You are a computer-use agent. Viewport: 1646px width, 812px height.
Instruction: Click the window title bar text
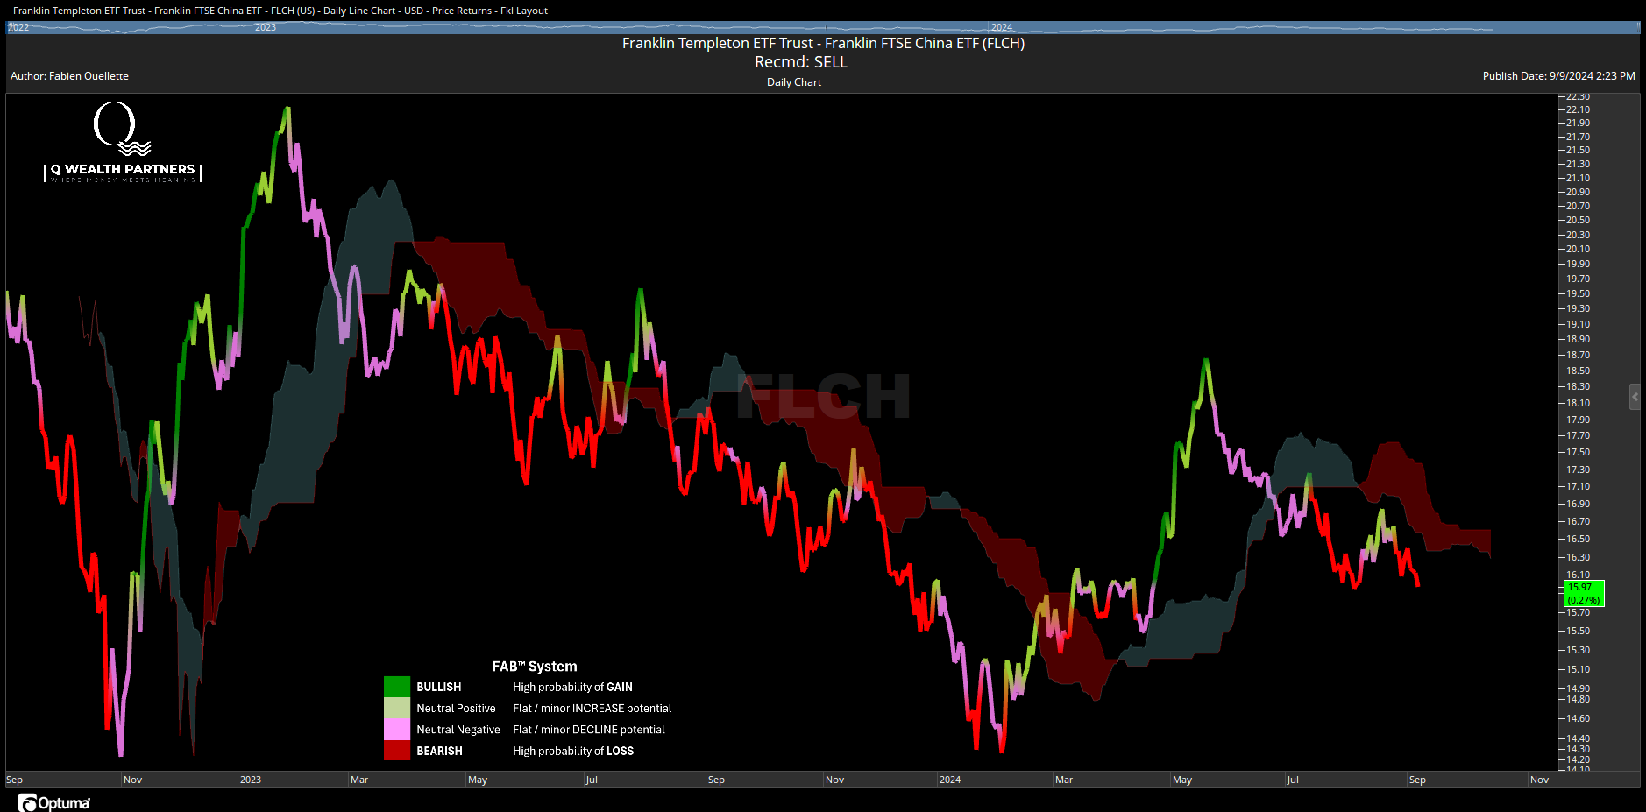pyautogui.click(x=280, y=11)
